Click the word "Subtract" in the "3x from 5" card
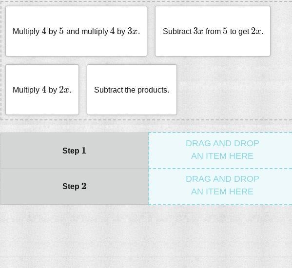The height and width of the screenshot is (268, 292). (x=177, y=31)
